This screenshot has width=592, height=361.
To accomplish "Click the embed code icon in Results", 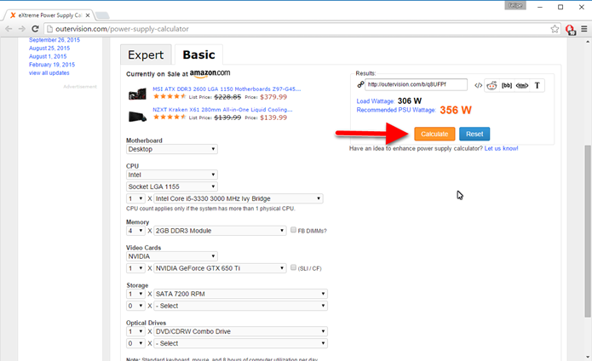I will 479,85.
